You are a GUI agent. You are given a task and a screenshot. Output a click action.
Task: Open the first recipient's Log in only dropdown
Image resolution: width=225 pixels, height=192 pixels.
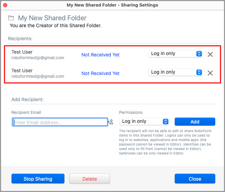175,54
